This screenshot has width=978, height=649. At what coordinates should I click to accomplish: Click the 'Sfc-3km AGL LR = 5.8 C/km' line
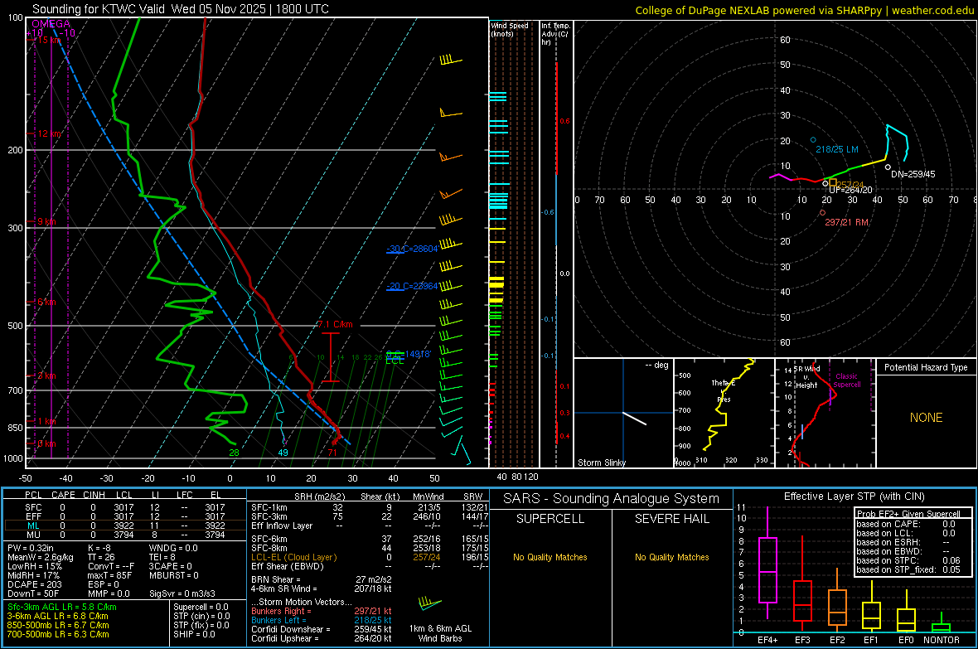(62, 607)
